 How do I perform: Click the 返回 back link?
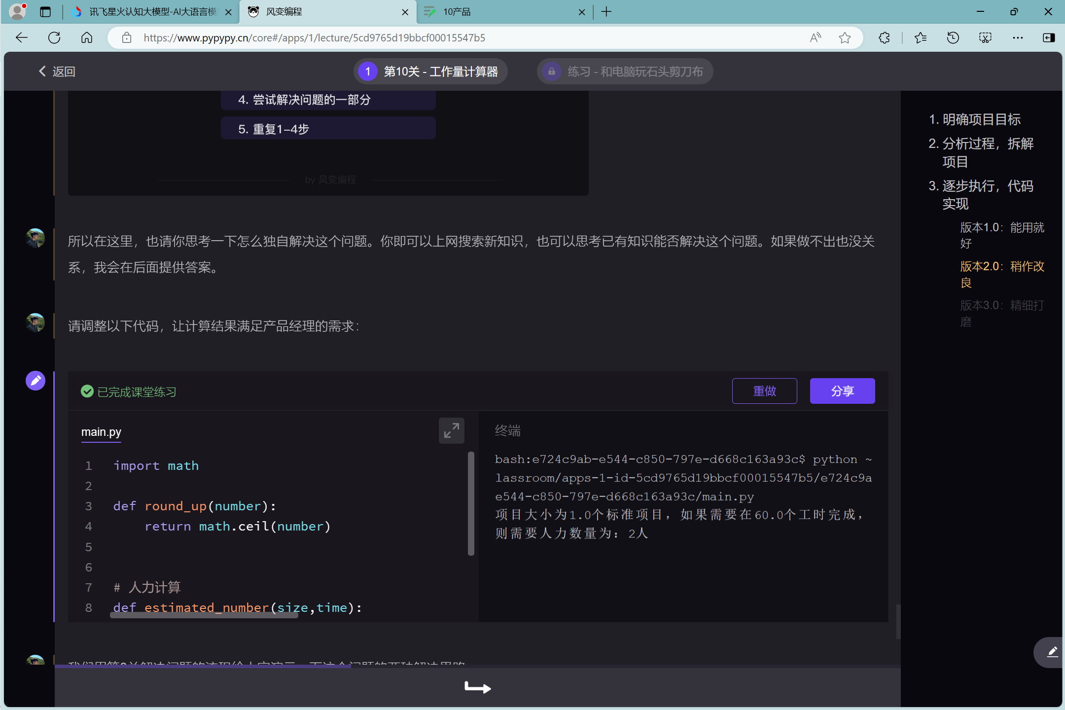[x=57, y=71]
